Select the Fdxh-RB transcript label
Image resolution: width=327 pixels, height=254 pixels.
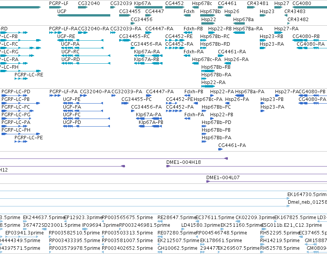pyautogui.click(x=193, y=28)
